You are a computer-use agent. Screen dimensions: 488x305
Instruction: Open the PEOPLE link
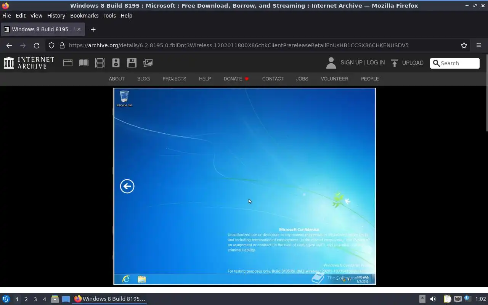pos(370,79)
